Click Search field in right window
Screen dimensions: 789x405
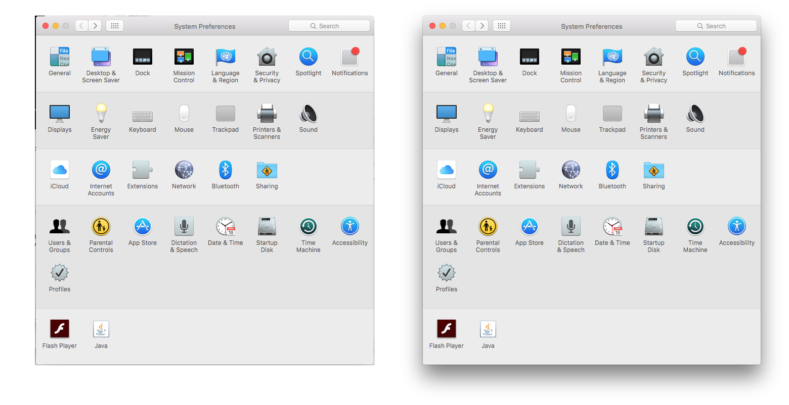coord(716,26)
